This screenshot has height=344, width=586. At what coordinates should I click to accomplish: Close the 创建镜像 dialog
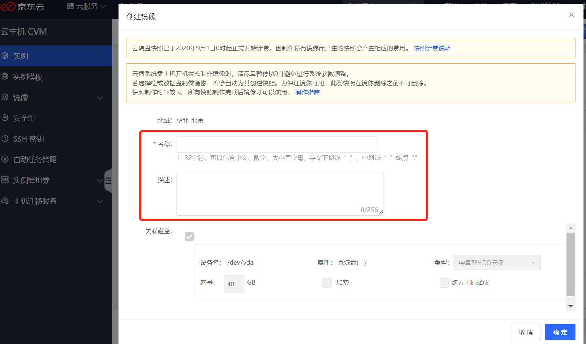[571, 15]
